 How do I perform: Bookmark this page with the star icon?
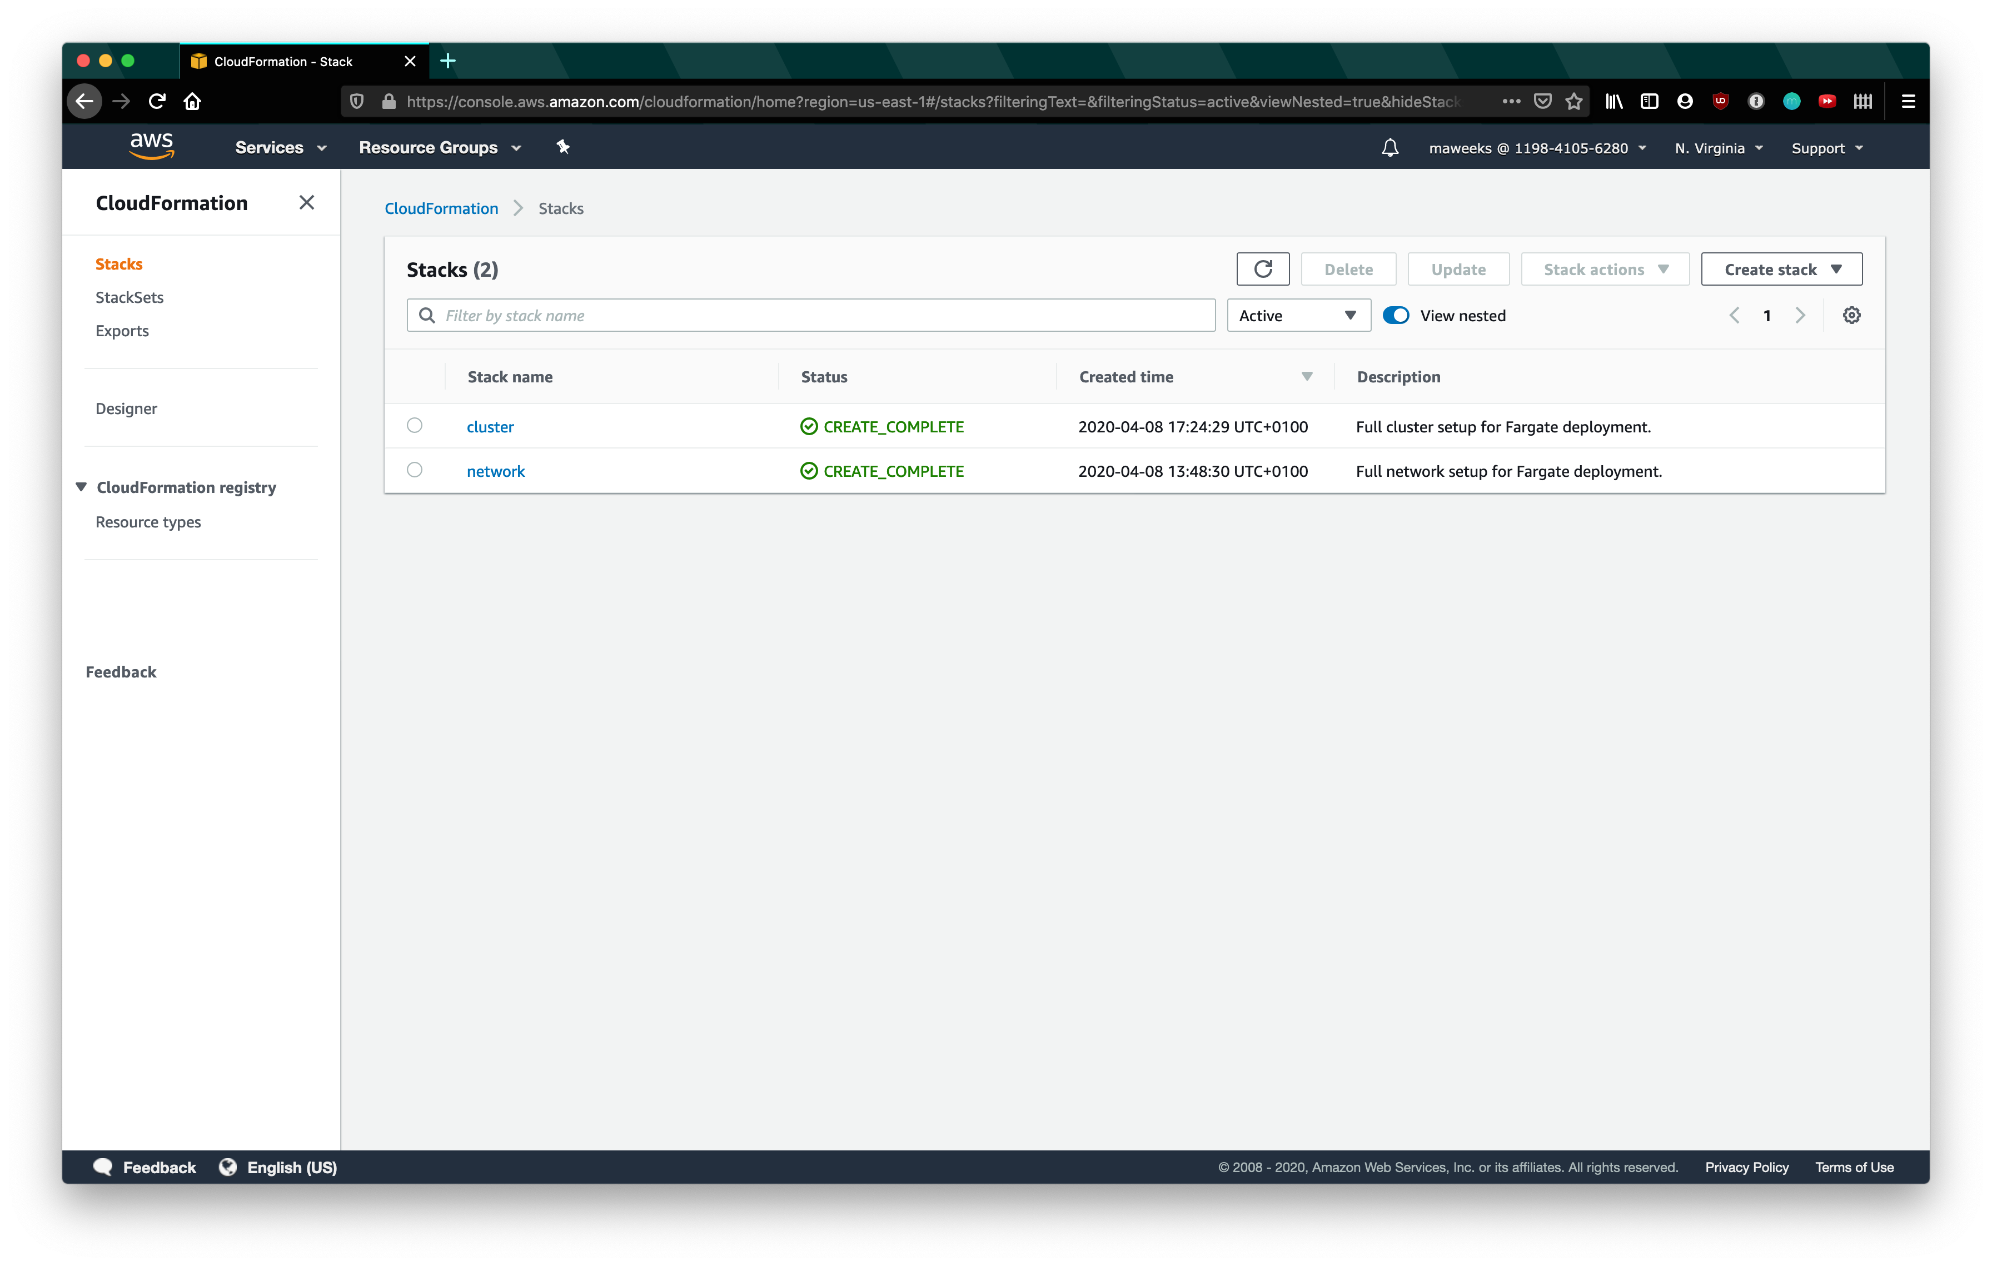point(1573,101)
